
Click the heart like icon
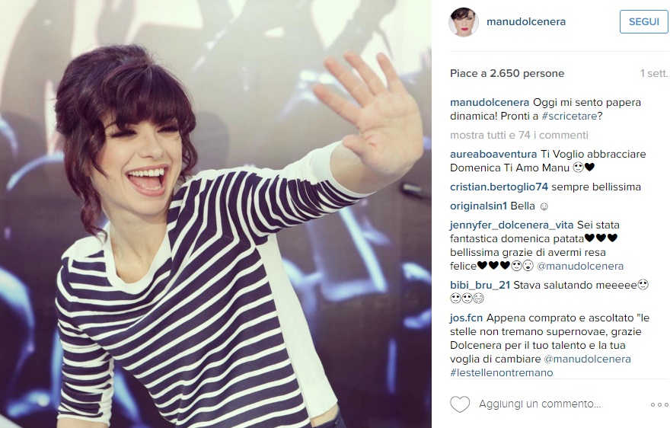460,404
